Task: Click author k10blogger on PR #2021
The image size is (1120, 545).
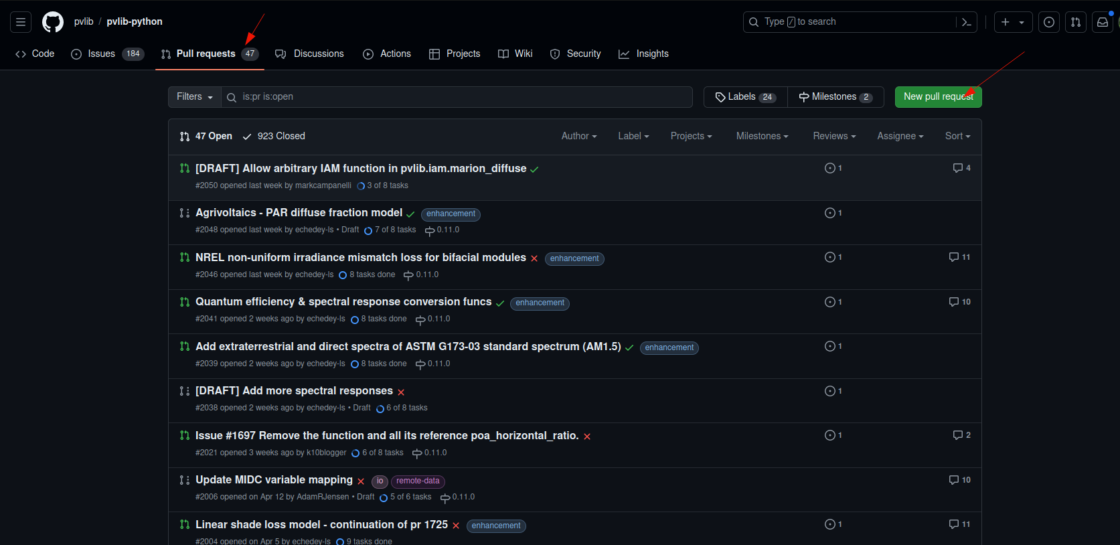Action: 327,453
